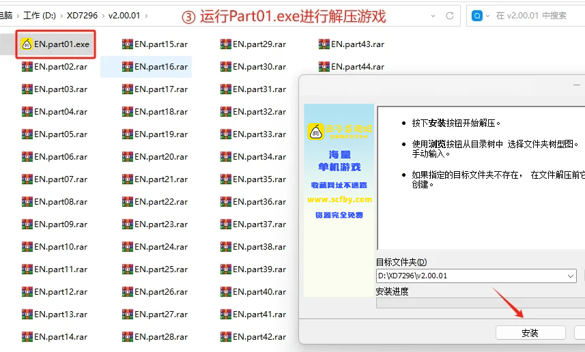Click the 安装 button to start extraction
585x352 pixels.
pos(530,333)
